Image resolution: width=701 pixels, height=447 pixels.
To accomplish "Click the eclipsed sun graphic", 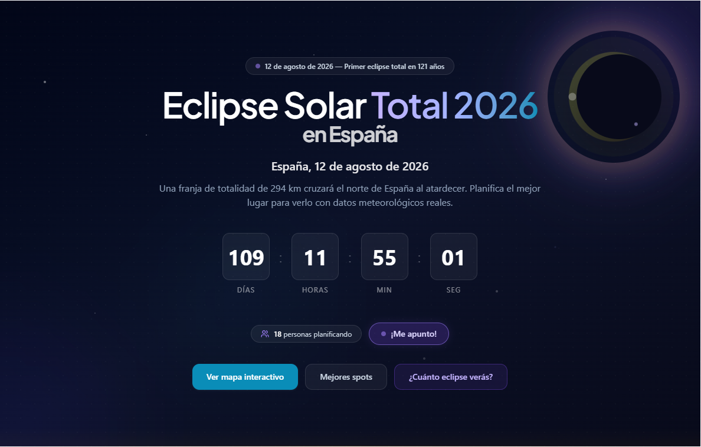I will coord(614,97).
